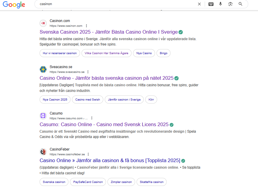Clear the search box with the X icon

click(199, 4)
